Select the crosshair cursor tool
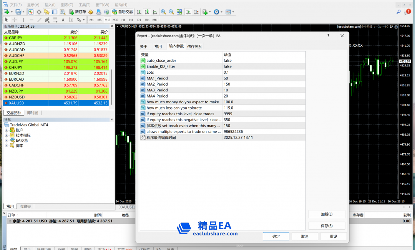Image resolution: width=415 pixels, height=250 pixels. click(15, 20)
